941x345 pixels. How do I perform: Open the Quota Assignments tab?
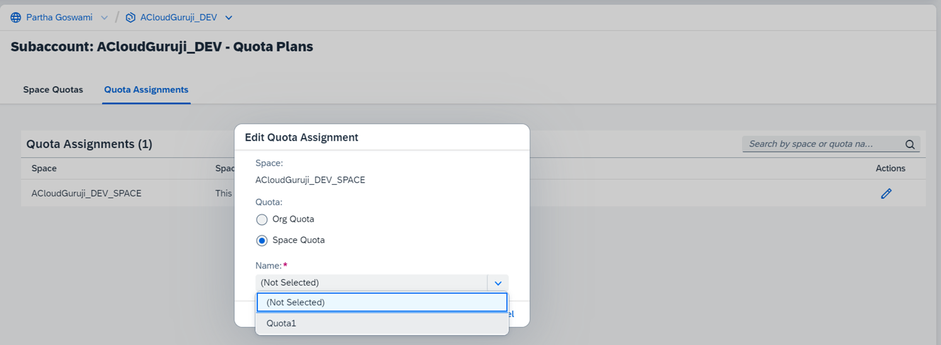(146, 90)
